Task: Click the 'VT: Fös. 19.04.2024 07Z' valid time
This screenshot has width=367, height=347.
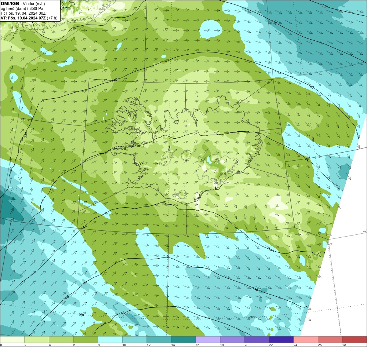Action: 23,18
